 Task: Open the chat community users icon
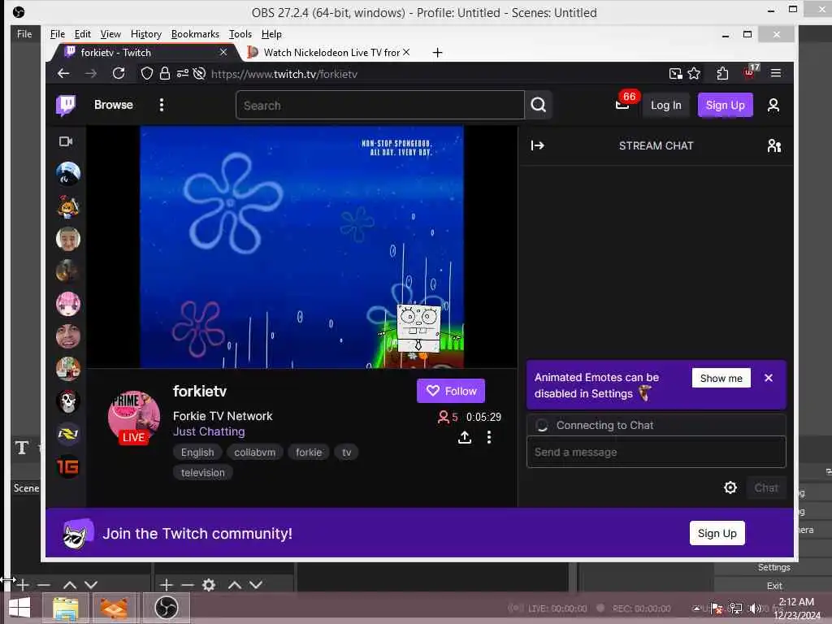[774, 145]
